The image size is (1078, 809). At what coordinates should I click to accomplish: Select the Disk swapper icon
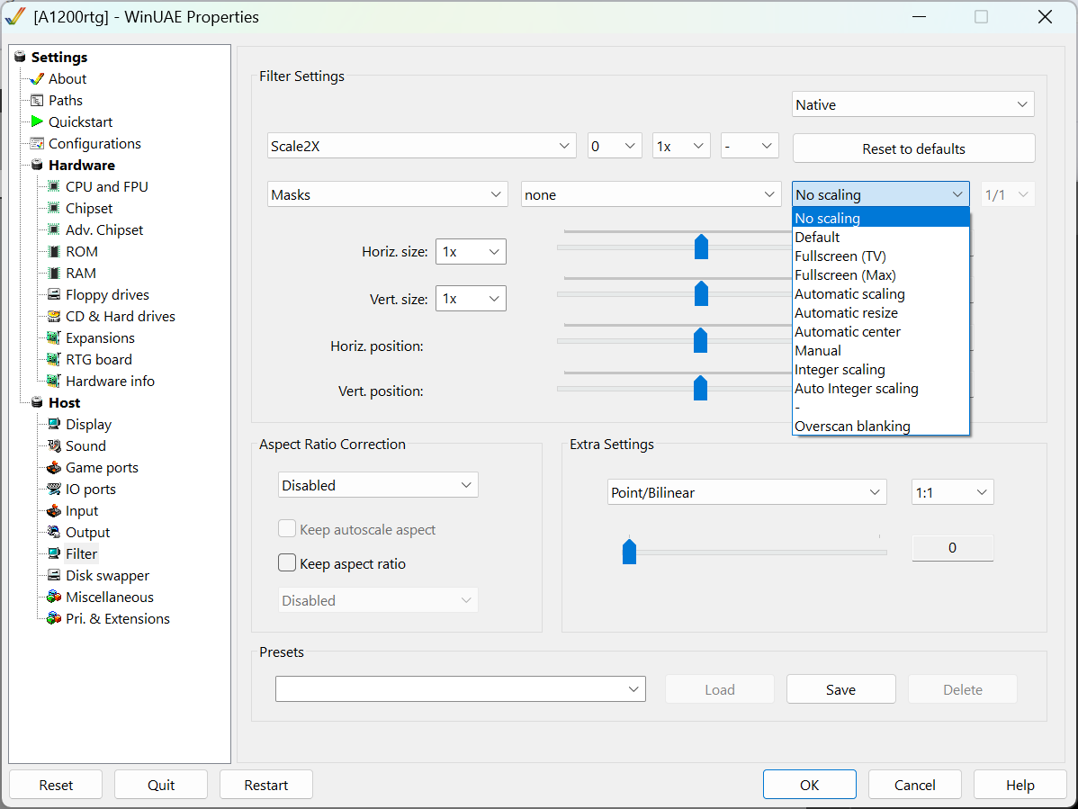click(54, 575)
